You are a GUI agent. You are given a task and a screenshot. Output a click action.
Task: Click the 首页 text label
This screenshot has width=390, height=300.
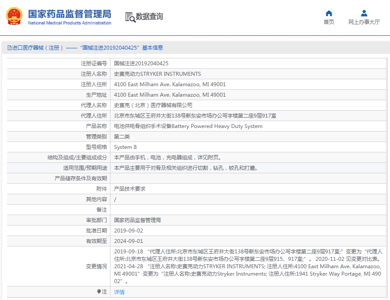329,22
